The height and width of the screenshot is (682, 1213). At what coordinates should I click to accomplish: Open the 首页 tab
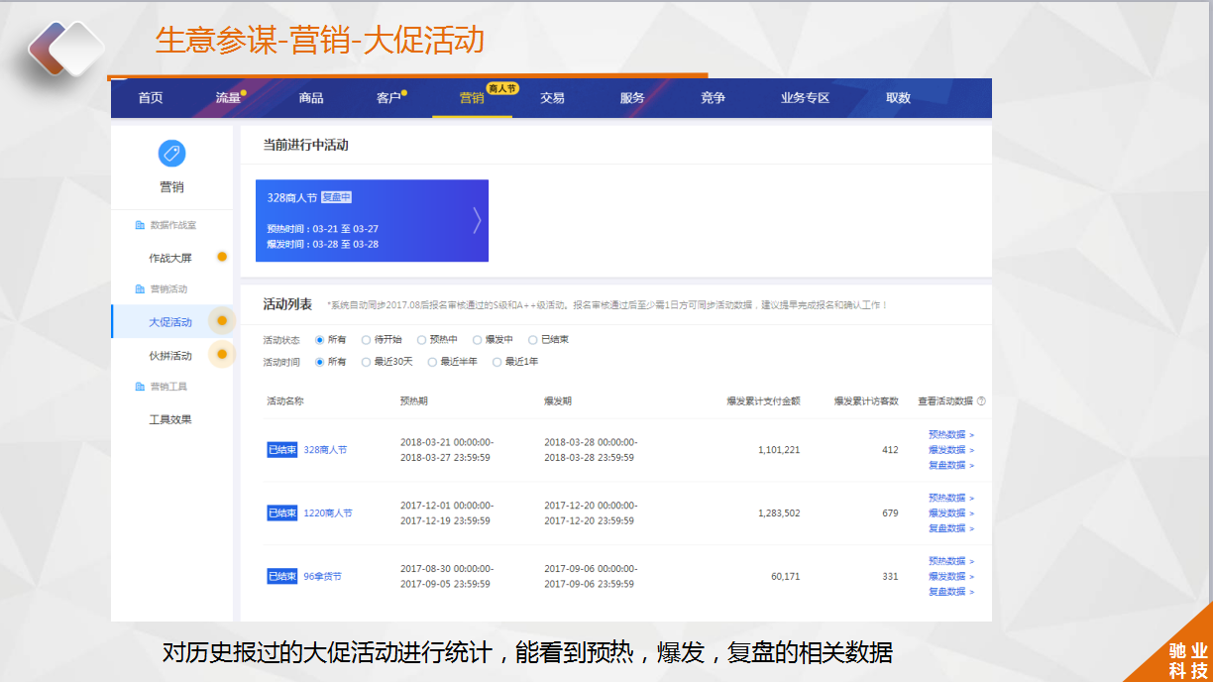tap(151, 98)
